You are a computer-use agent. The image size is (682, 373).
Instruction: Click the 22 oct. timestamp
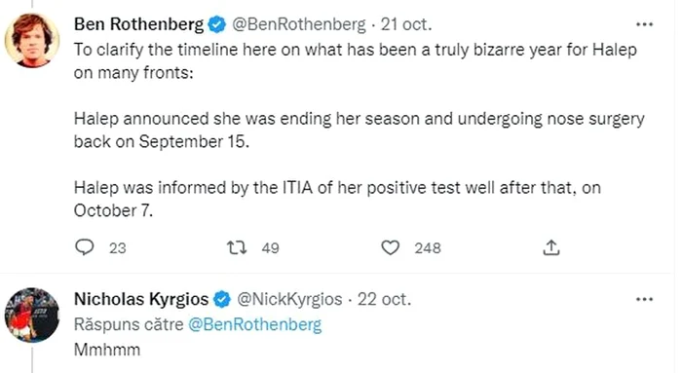(x=384, y=299)
